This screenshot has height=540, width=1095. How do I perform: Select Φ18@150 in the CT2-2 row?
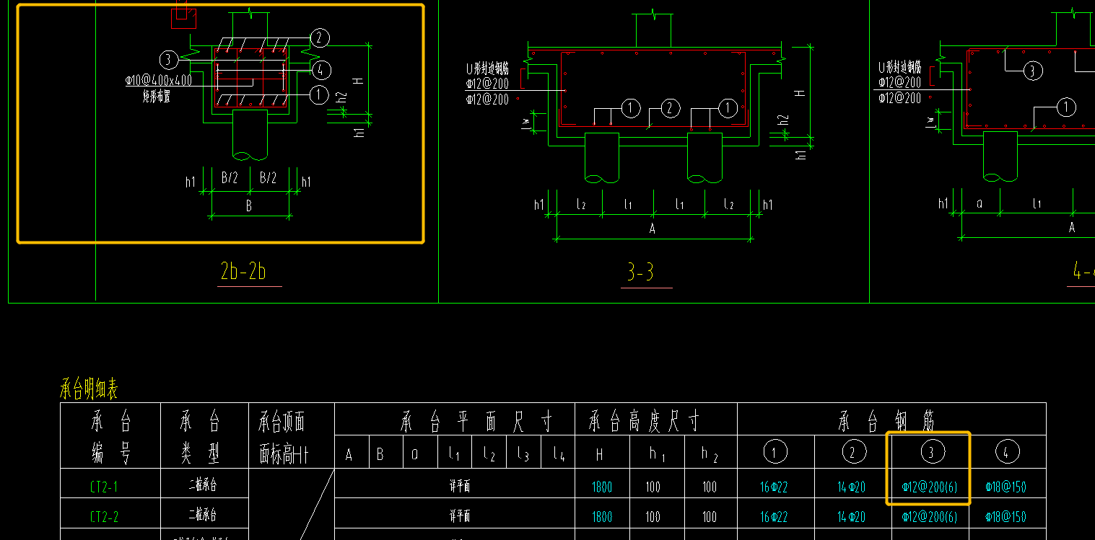coord(1005,517)
